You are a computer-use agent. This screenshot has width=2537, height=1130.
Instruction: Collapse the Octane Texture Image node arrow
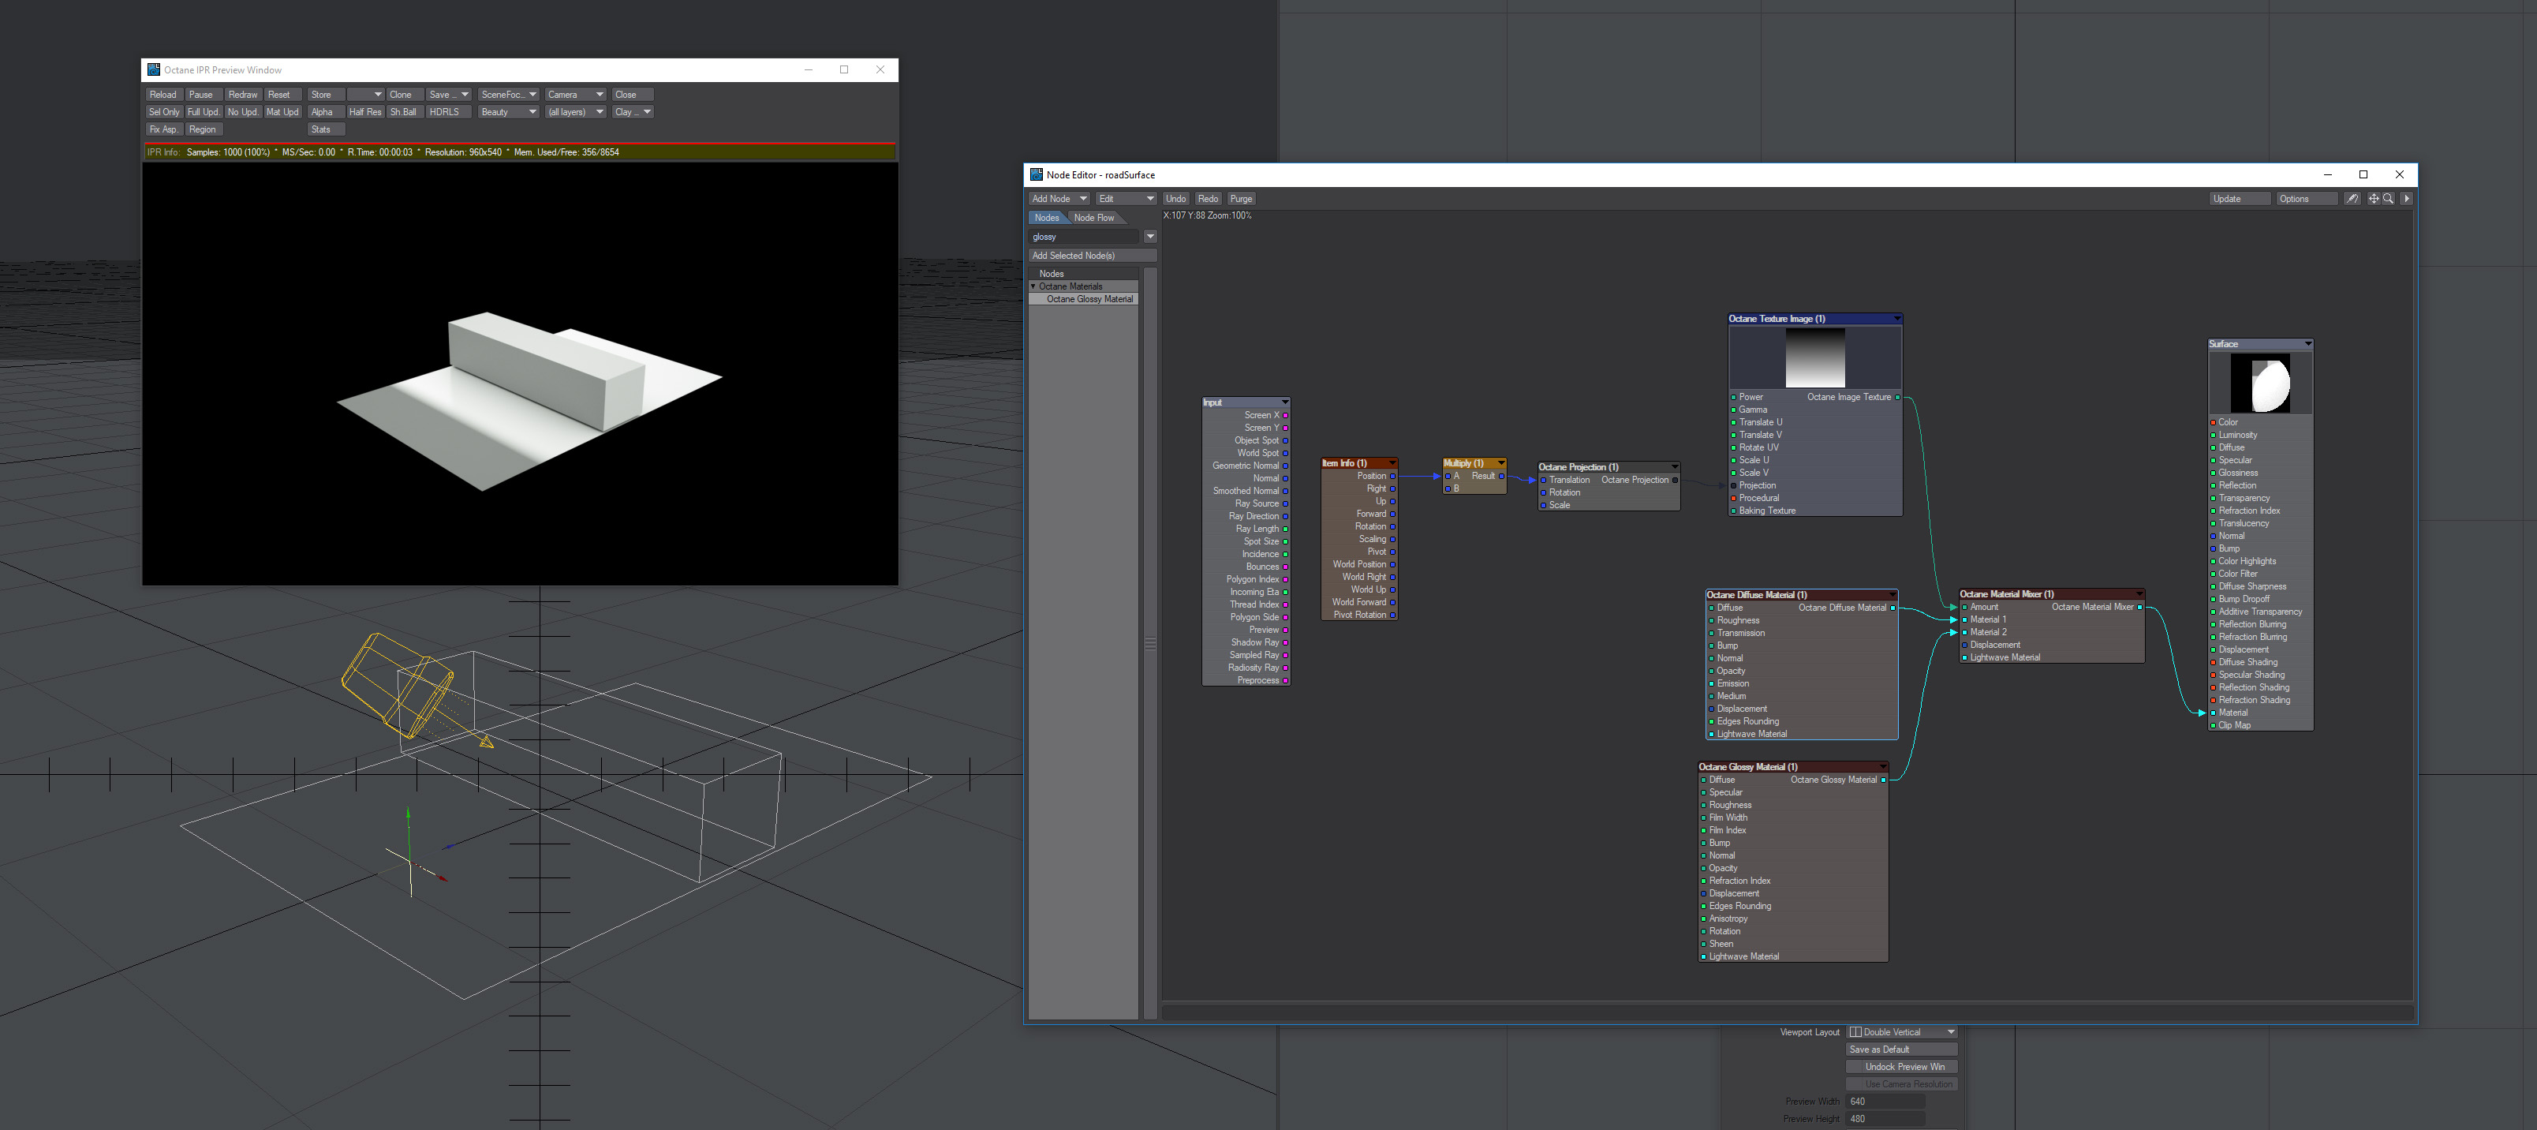(x=1897, y=320)
